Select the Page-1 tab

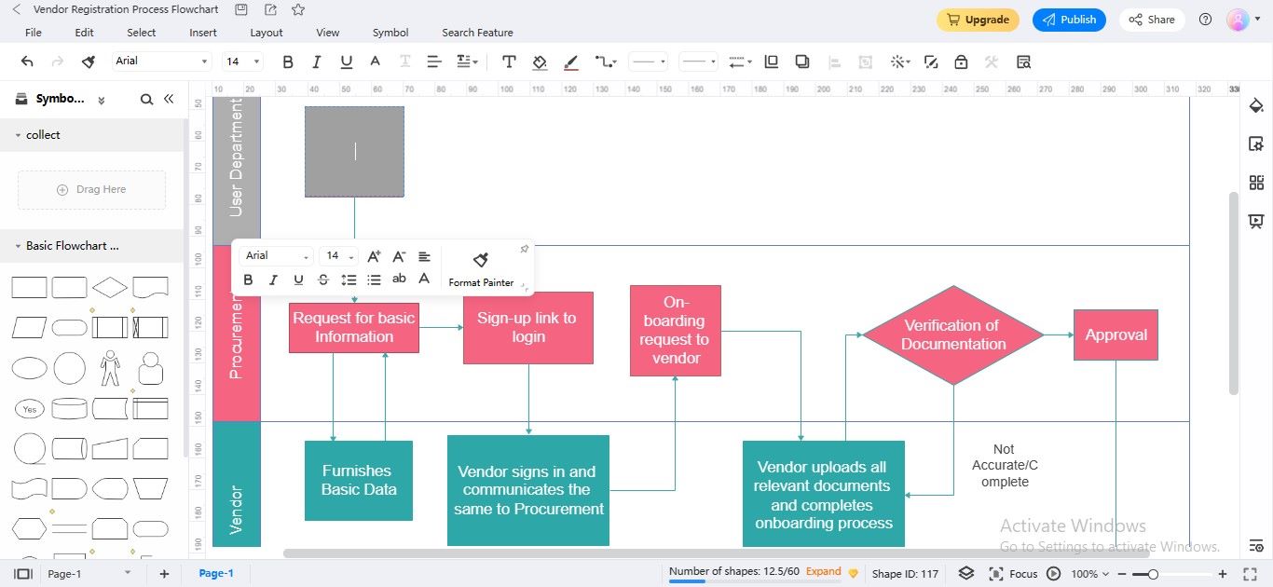coord(216,574)
